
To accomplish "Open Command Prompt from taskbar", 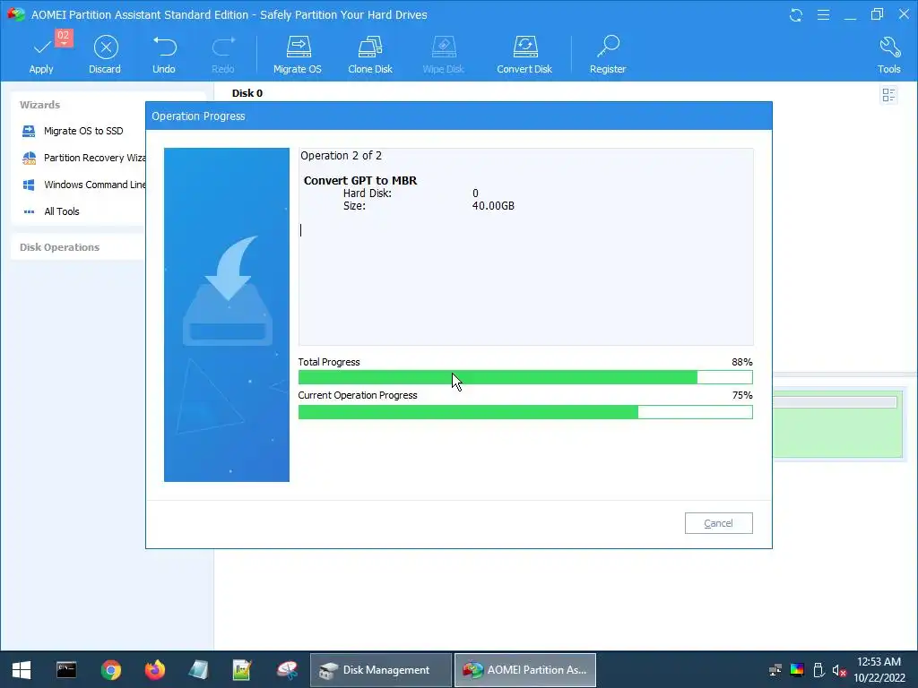I will coord(66,670).
